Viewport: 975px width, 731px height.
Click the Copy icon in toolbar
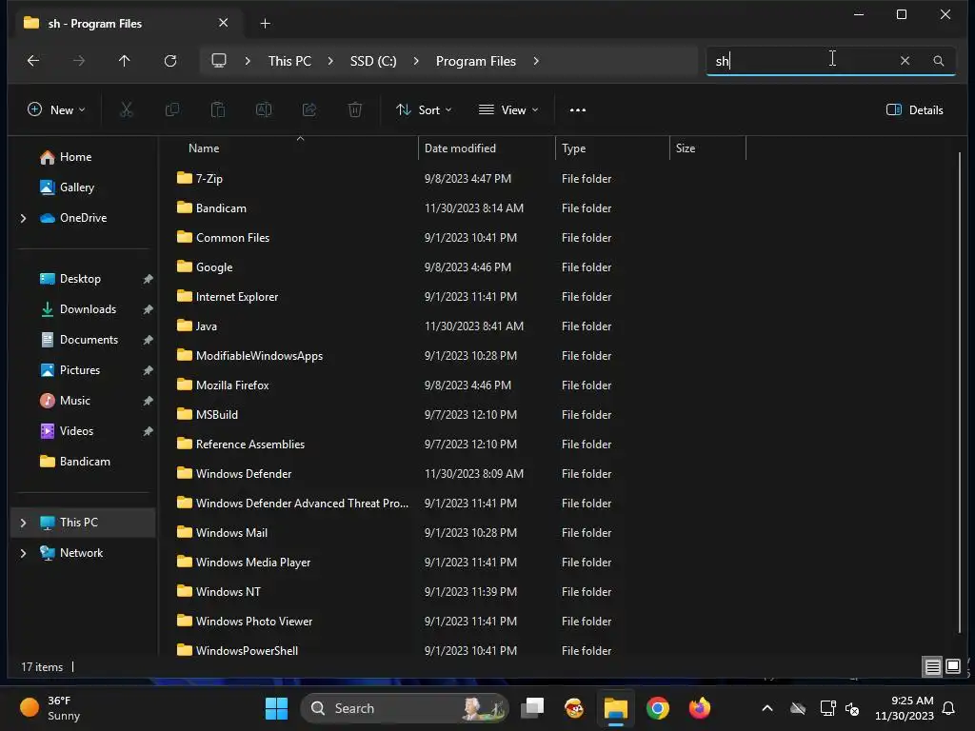click(x=172, y=110)
